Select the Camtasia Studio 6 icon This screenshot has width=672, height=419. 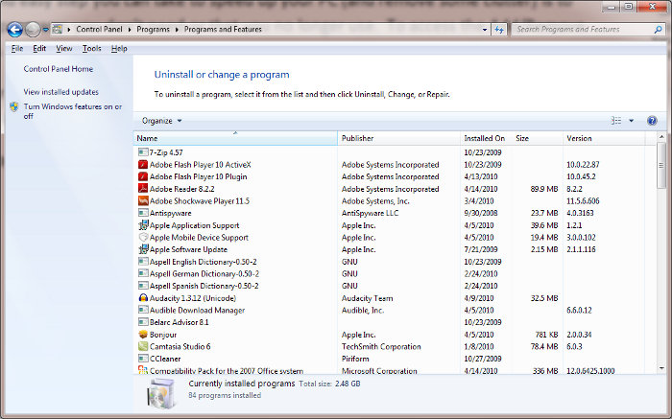(x=143, y=346)
